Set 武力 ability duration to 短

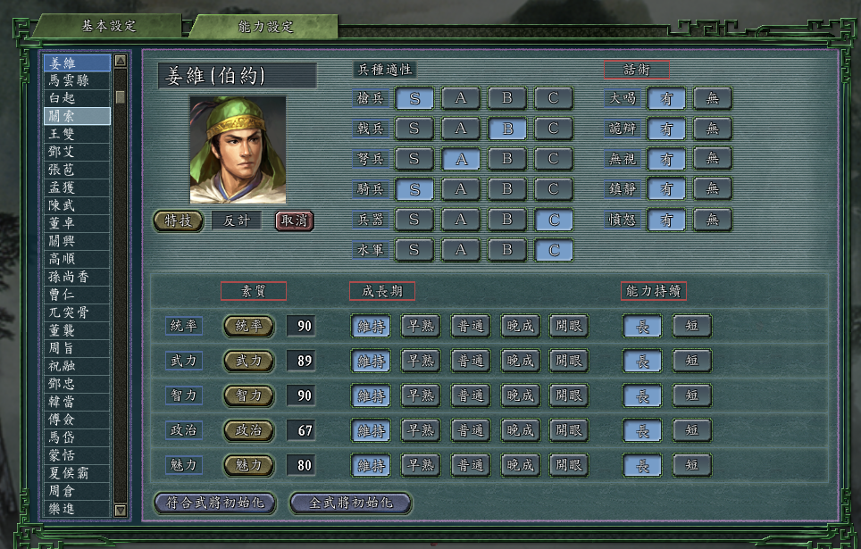pyautogui.click(x=692, y=361)
